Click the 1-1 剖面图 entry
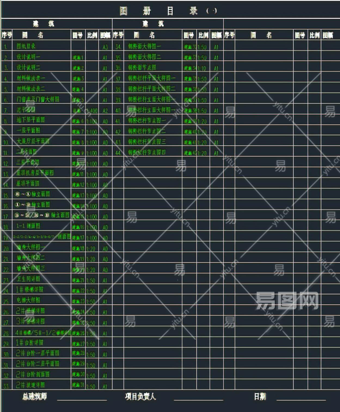The image size is (340, 412). click(28, 226)
